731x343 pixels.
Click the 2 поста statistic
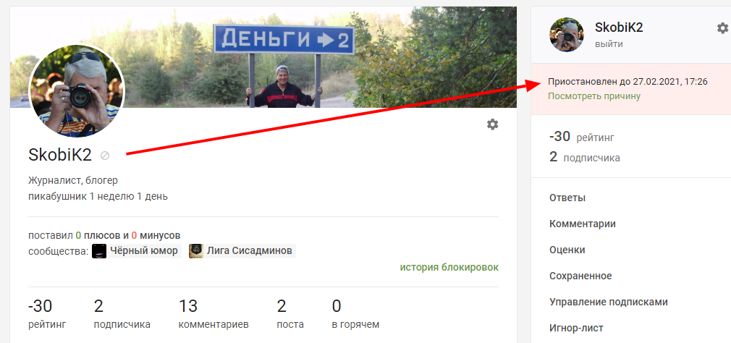coord(290,315)
